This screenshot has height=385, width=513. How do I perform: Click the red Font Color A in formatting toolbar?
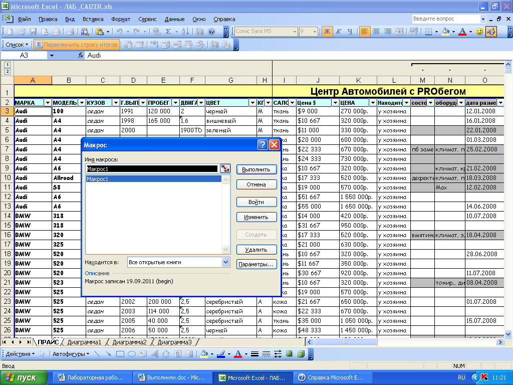(462, 32)
